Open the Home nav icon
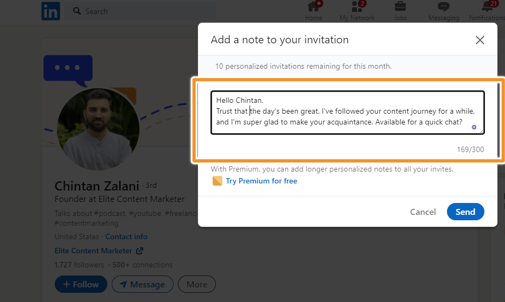Viewport: 505px width, 302px height. 314,6
